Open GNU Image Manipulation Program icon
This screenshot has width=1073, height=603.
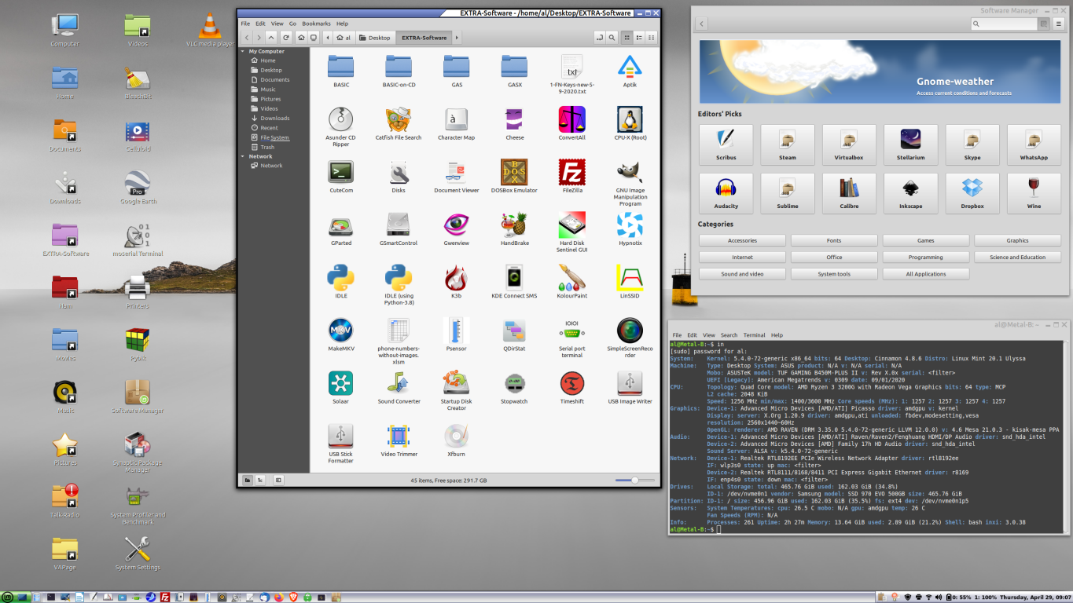coord(630,172)
